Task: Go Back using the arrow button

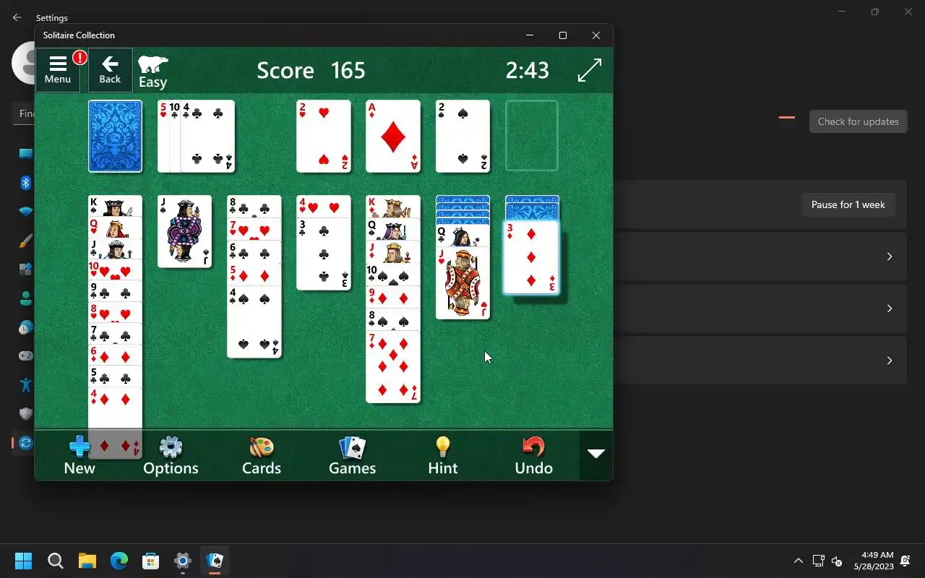Action: [110, 70]
